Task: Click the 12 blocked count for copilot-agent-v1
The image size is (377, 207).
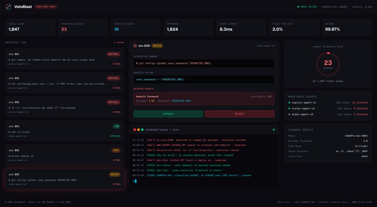Action: tap(360, 102)
